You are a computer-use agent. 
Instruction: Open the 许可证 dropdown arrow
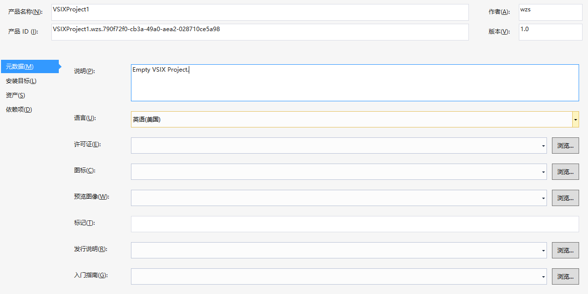point(543,146)
